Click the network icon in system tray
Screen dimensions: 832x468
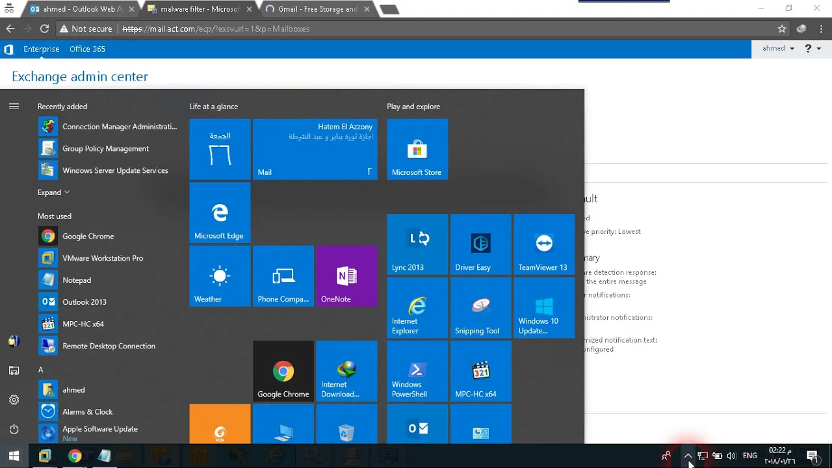[x=703, y=456]
